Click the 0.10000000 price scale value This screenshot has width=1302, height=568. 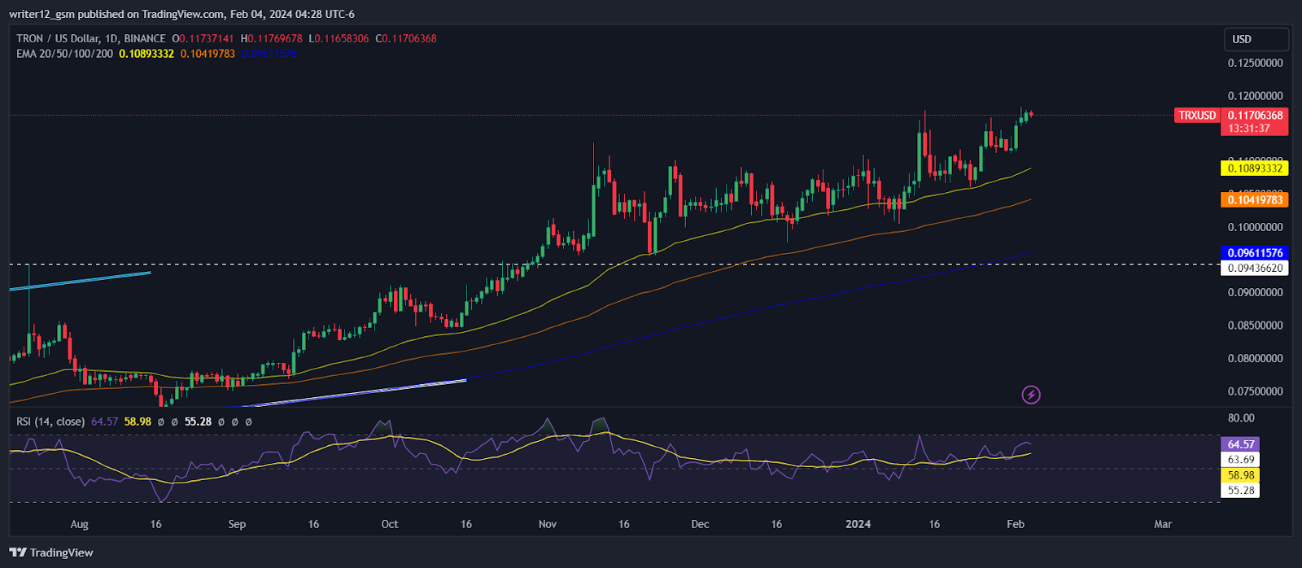coord(1255,227)
